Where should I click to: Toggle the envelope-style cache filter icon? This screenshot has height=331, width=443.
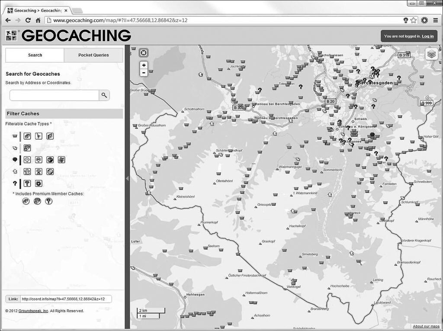pyautogui.click(x=50, y=136)
